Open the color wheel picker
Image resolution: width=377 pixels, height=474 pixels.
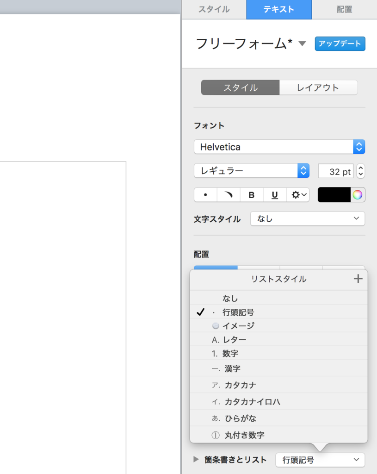[357, 194]
